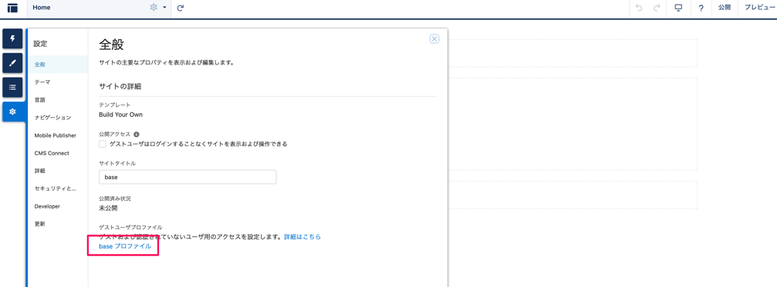Click the 未公開 status text
This screenshot has width=777, height=287.
pyautogui.click(x=108, y=208)
